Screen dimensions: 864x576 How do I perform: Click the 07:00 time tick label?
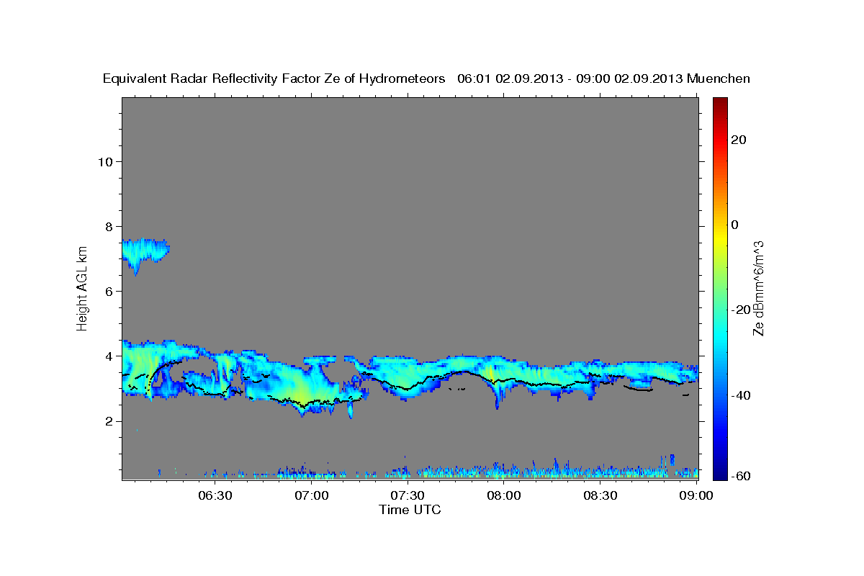(312, 495)
